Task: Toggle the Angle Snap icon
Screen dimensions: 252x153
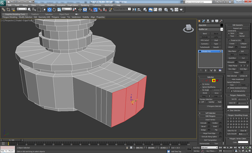Action: 95,9
